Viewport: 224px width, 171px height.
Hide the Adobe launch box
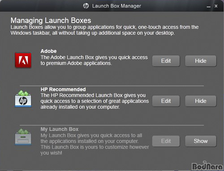(201, 61)
